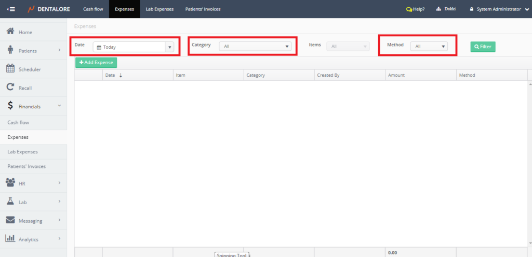Click the Recall circular arrow icon
This screenshot has width=532, height=257.
[10, 88]
